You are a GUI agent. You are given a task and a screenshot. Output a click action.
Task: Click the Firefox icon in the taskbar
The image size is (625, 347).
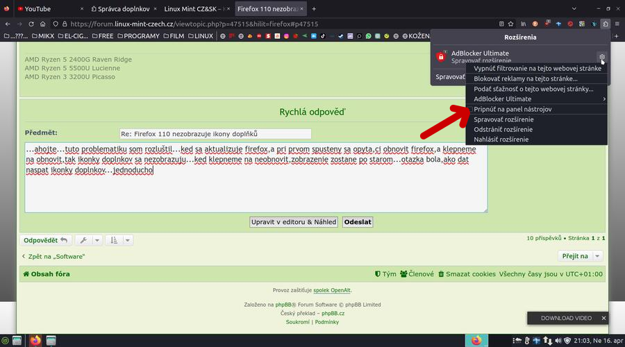[x=35, y=340]
